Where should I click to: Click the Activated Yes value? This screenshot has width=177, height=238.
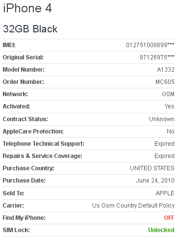pyautogui.click(x=170, y=106)
